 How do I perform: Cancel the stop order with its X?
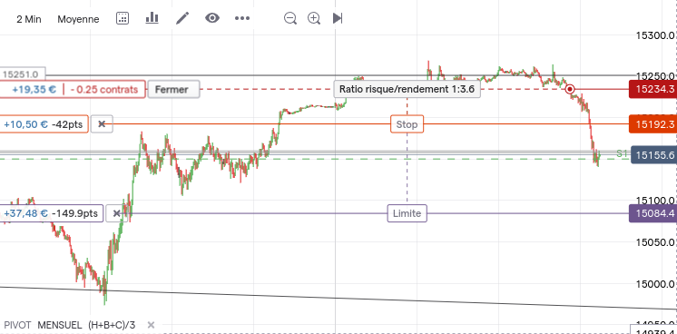[102, 124]
